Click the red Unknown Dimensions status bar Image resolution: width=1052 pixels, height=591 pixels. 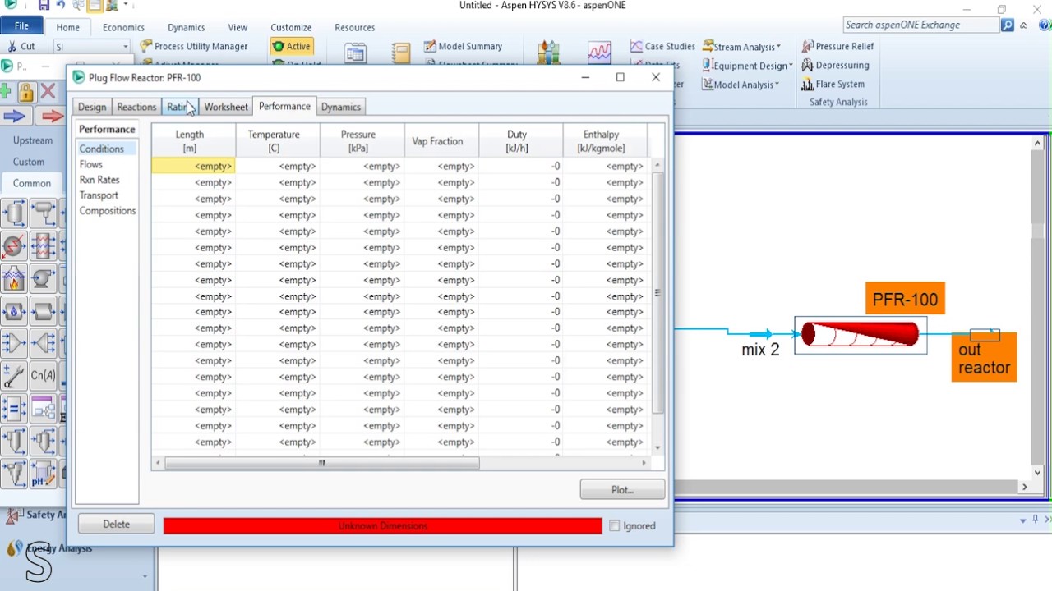[382, 526]
